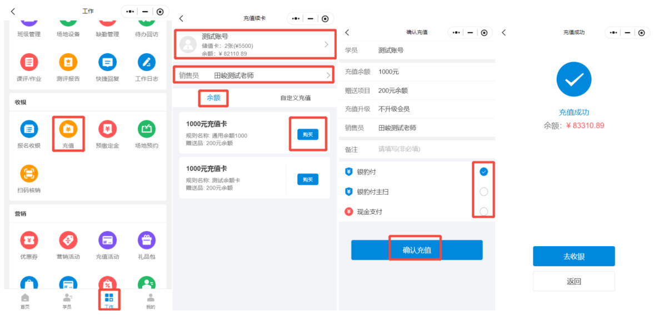Go back from the 充值成功 screen
Image resolution: width=669 pixels, height=331 pixels.
tap(504, 33)
